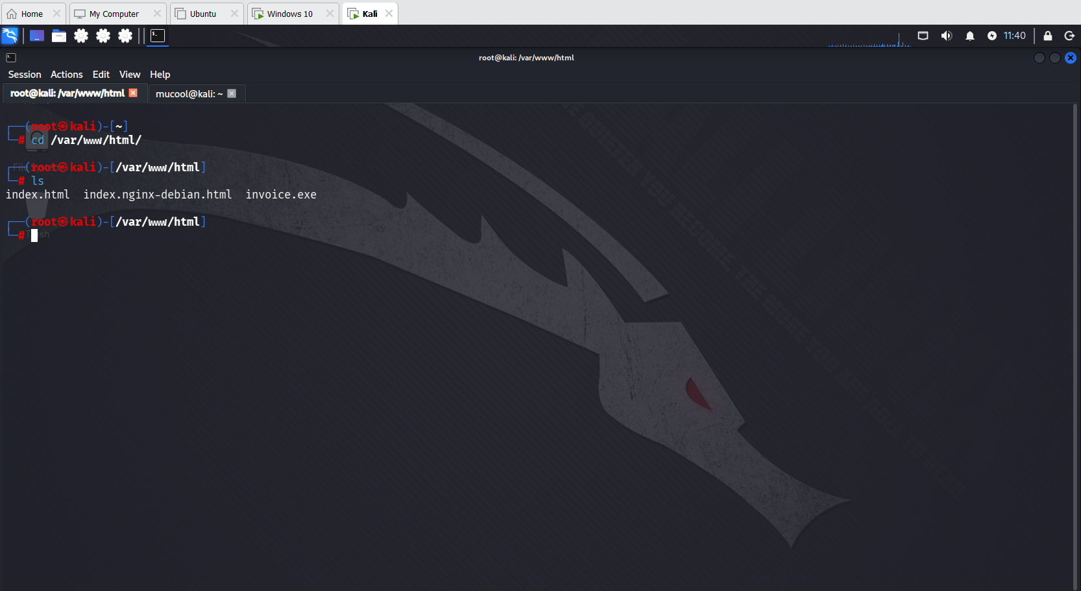
Task: Click the VM Home tab house icon
Action: click(x=12, y=14)
